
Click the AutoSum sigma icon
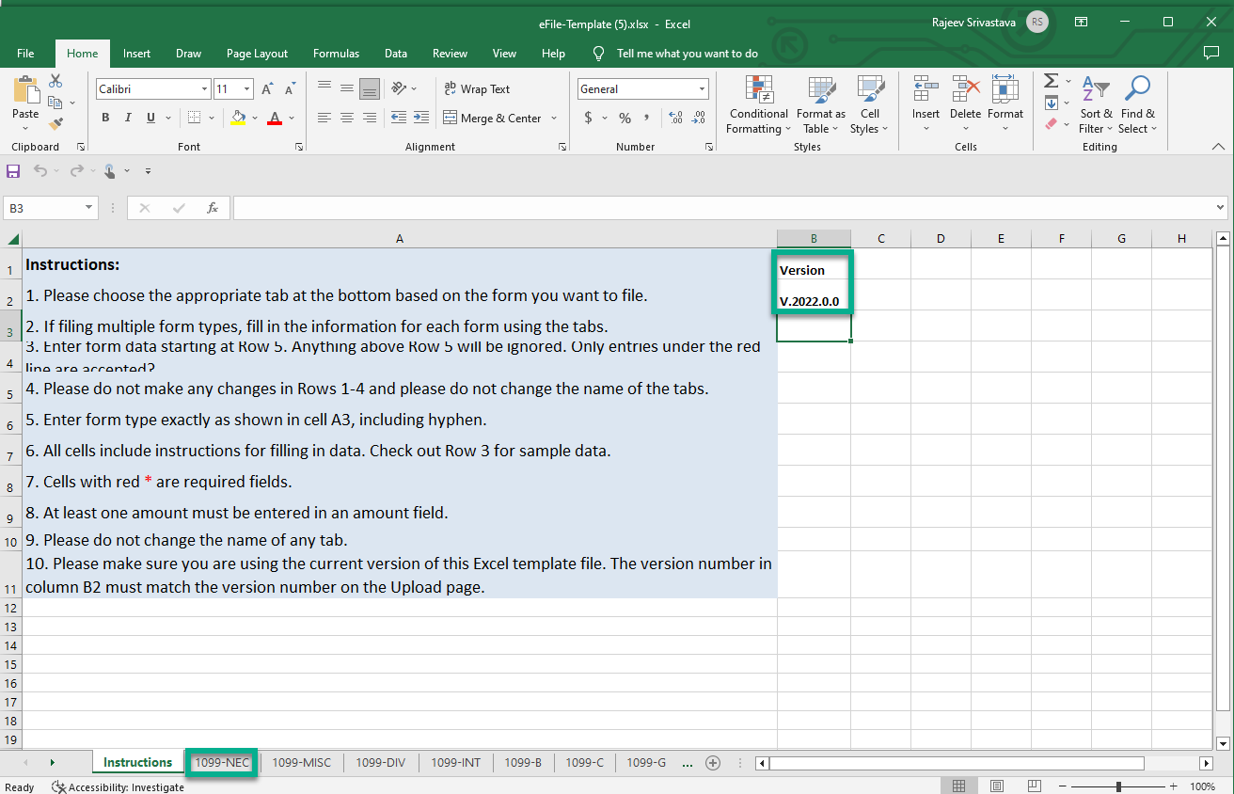pos(1052,81)
